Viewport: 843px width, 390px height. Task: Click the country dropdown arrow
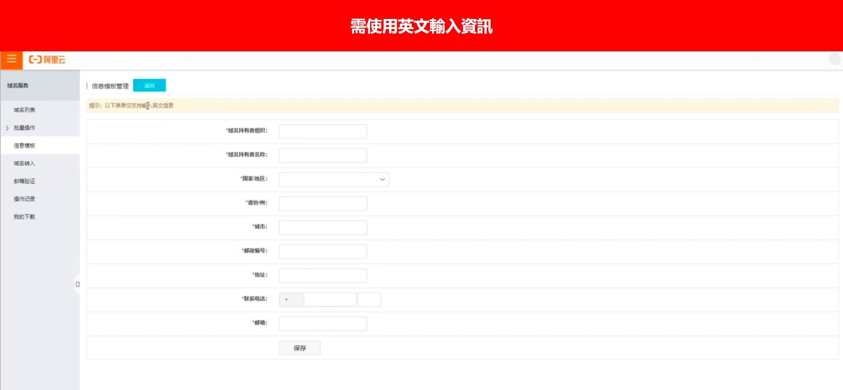382,179
